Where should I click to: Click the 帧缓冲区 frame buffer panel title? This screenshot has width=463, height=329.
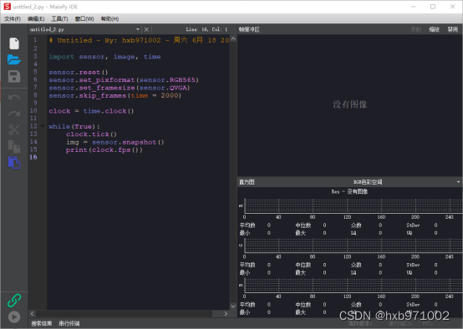249,29
